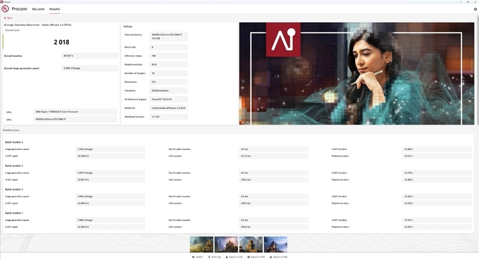The height and width of the screenshot is (260, 479).
Task: Open the first generated castle thumbnail
Action: [x=201, y=244]
